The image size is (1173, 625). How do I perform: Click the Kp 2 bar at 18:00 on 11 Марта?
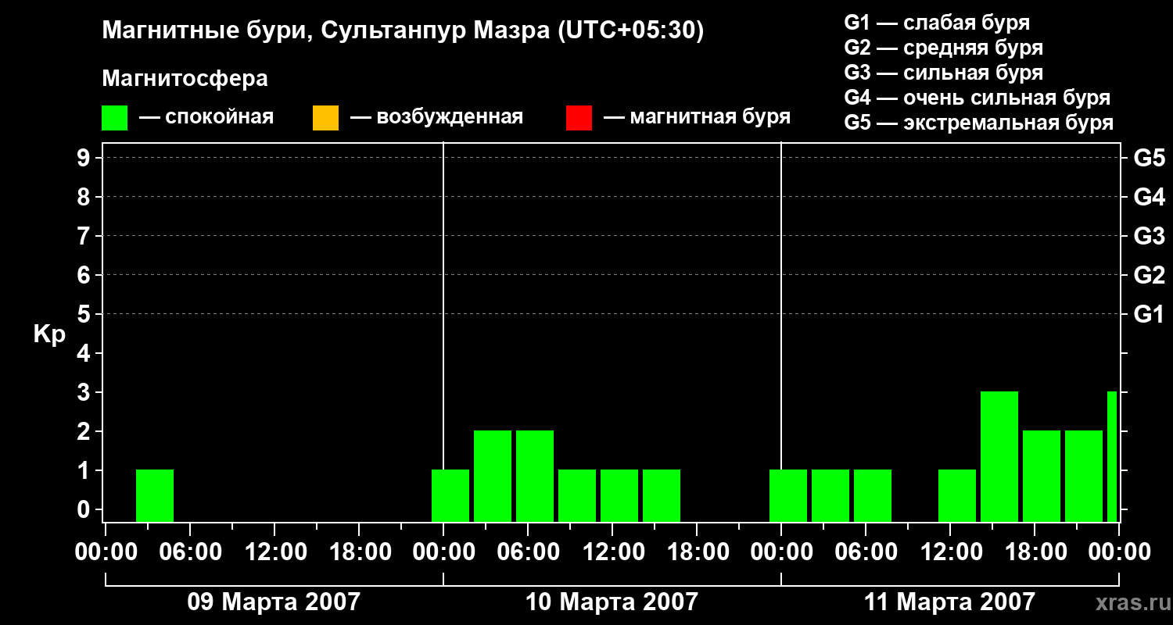pos(1042,476)
